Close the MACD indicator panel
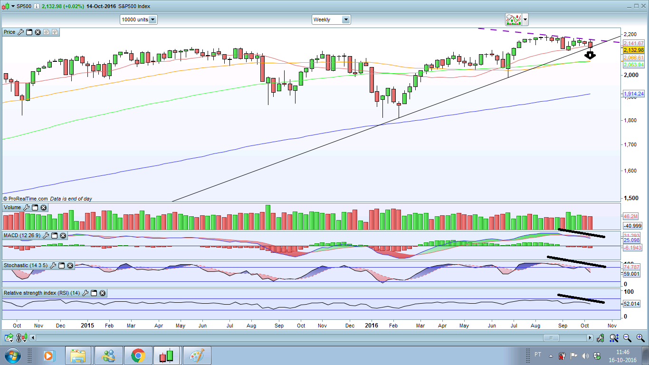649x365 pixels. tap(63, 236)
